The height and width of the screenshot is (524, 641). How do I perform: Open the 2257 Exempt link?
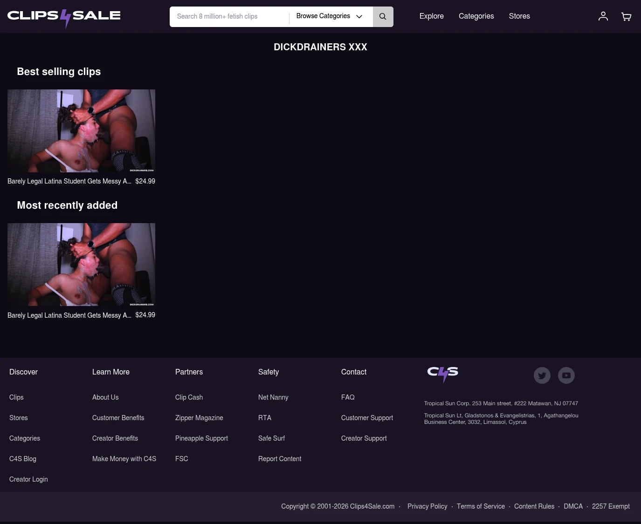pos(611,506)
